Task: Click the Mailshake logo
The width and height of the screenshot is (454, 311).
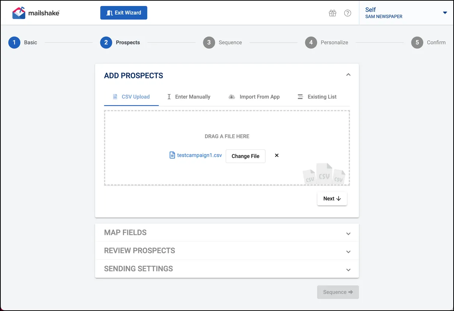Action: (36, 13)
